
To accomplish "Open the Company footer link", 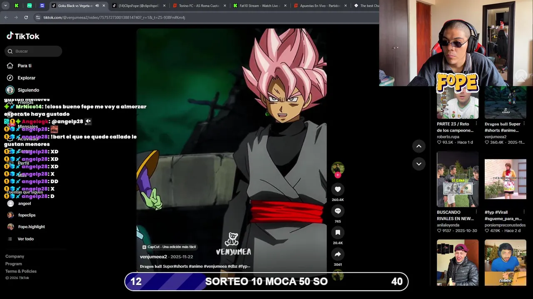I will point(15,256).
